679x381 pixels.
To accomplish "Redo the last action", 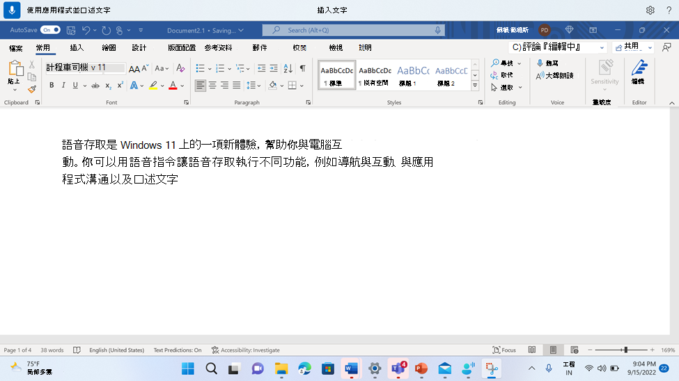I will coord(106,31).
